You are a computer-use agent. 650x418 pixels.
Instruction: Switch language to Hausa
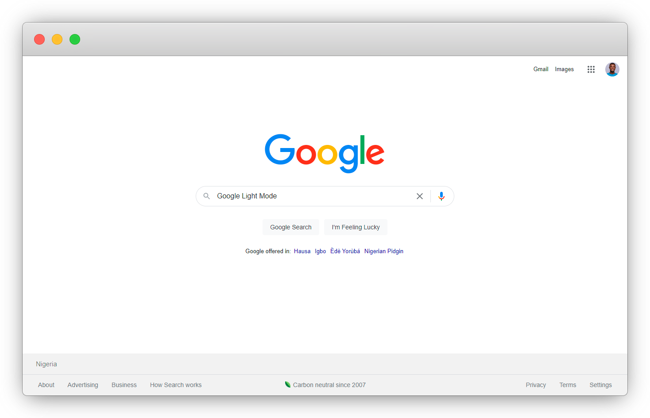point(302,251)
